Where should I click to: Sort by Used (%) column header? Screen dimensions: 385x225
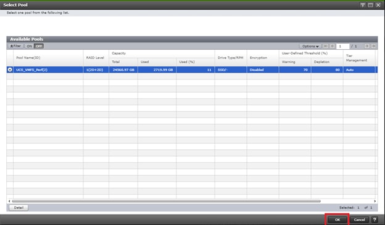click(x=196, y=62)
